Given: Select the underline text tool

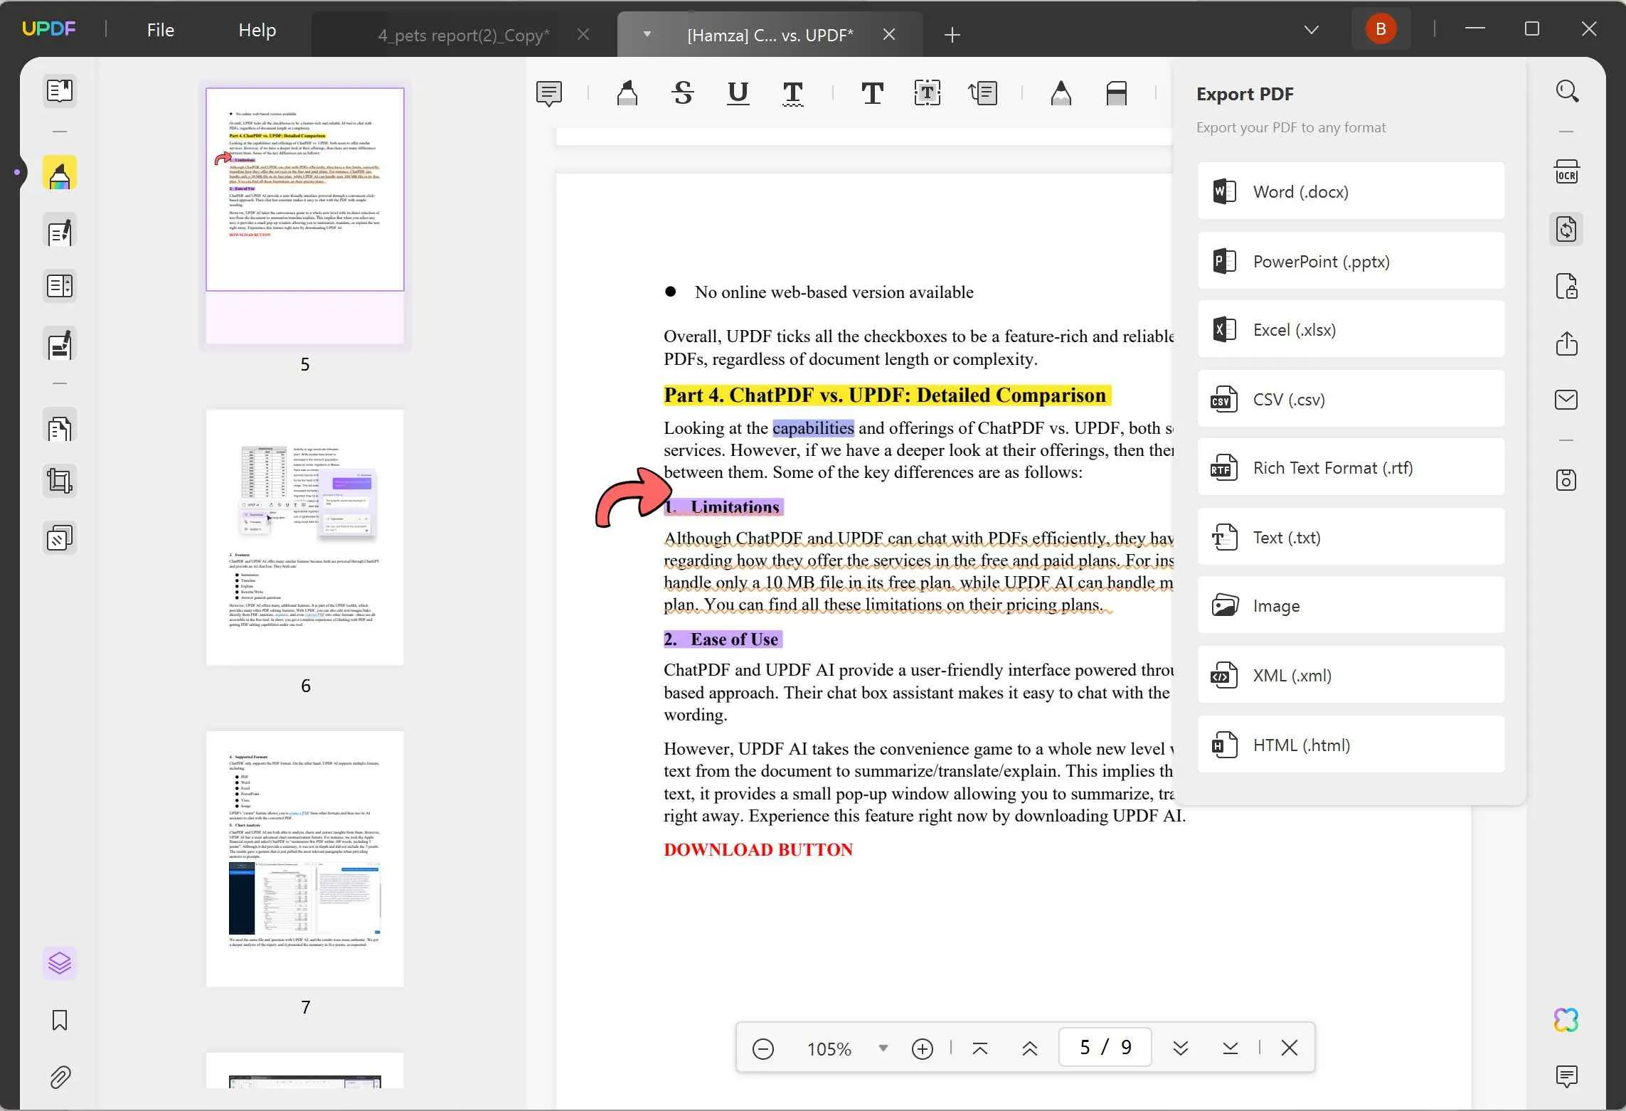Looking at the screenshot, I should (x=739, y=92).
